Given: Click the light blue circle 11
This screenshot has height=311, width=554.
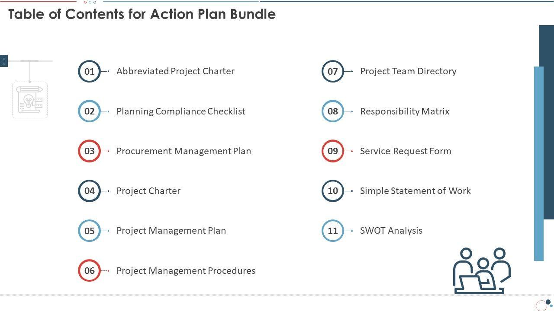Looking at the screenshot, I should (x=332, y=231).
